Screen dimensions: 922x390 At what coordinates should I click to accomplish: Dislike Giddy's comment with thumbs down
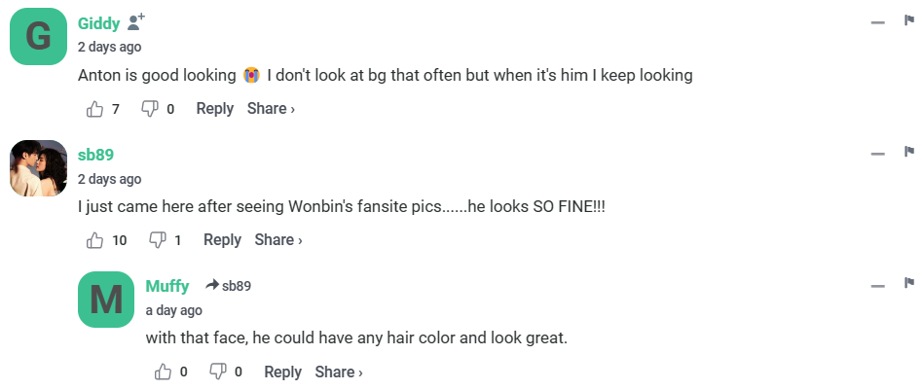(x=150, y=109)
